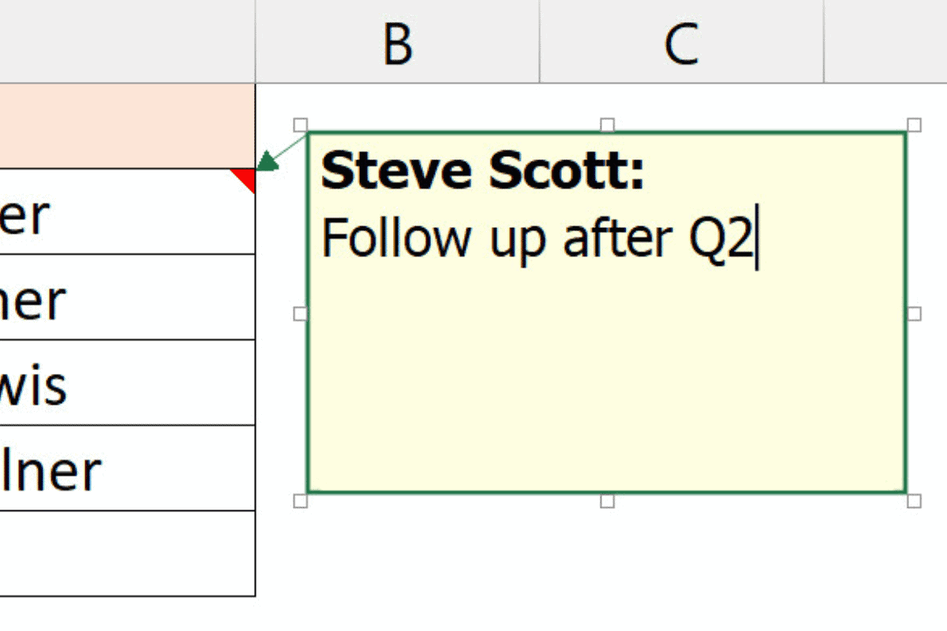
Task: Select the salmon-colored header cell
Action: coord(126,125)
